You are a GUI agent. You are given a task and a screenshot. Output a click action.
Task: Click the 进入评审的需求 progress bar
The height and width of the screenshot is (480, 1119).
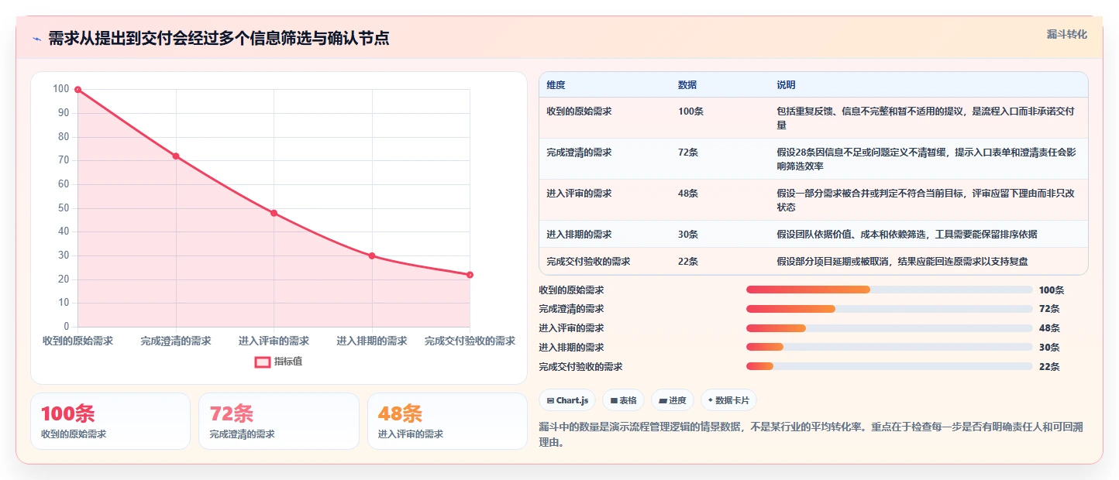(x=889, y=328)
